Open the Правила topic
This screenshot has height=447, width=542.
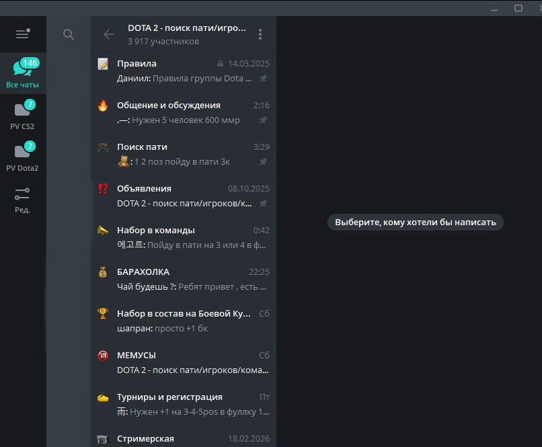coord(183,71)
